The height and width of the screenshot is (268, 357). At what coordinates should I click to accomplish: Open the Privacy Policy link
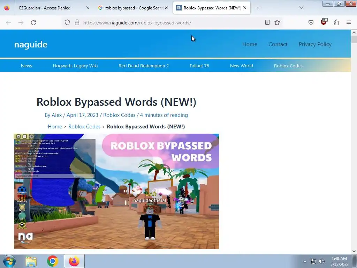pos(315,44)
